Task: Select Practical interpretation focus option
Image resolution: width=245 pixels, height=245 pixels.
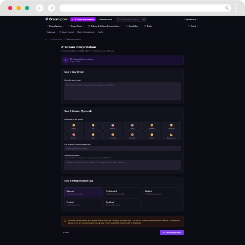Action: [x=83, y=203]
